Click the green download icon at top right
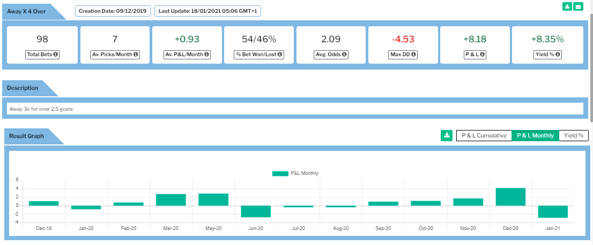 [567, 6]
